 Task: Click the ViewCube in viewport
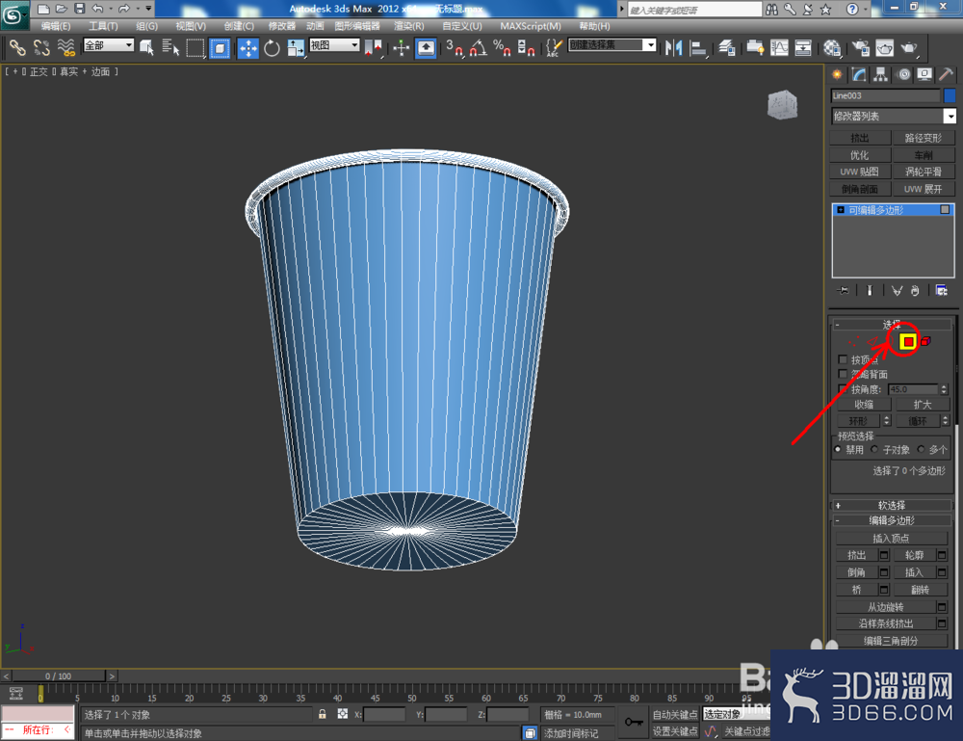[782, 105]
